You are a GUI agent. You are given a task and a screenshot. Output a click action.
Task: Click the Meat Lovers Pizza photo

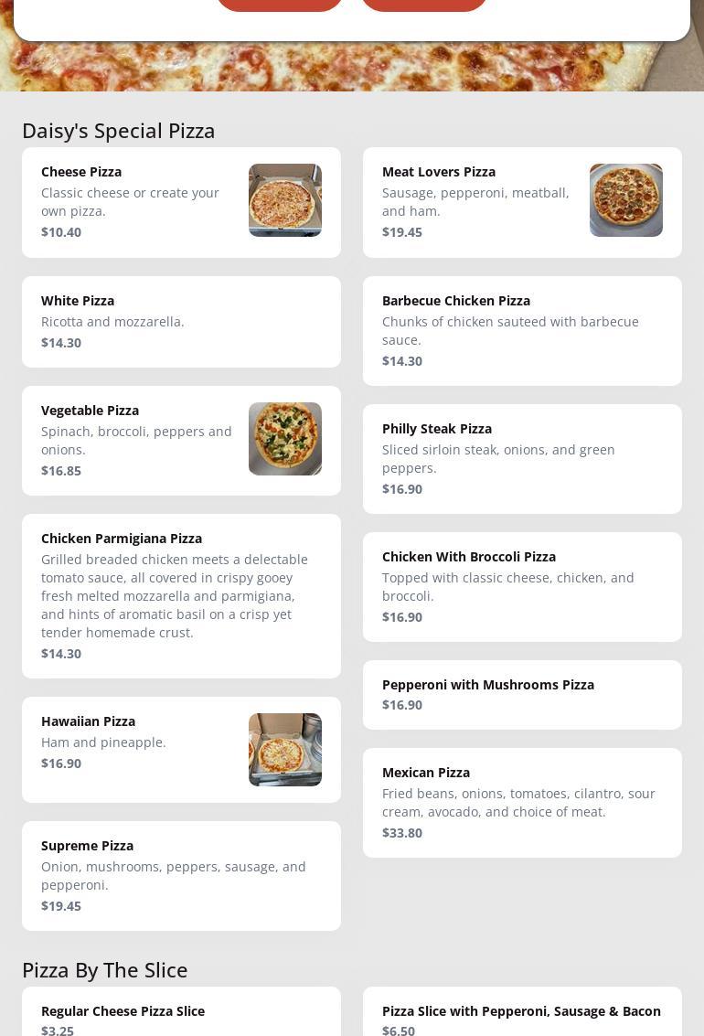[626, 200]
